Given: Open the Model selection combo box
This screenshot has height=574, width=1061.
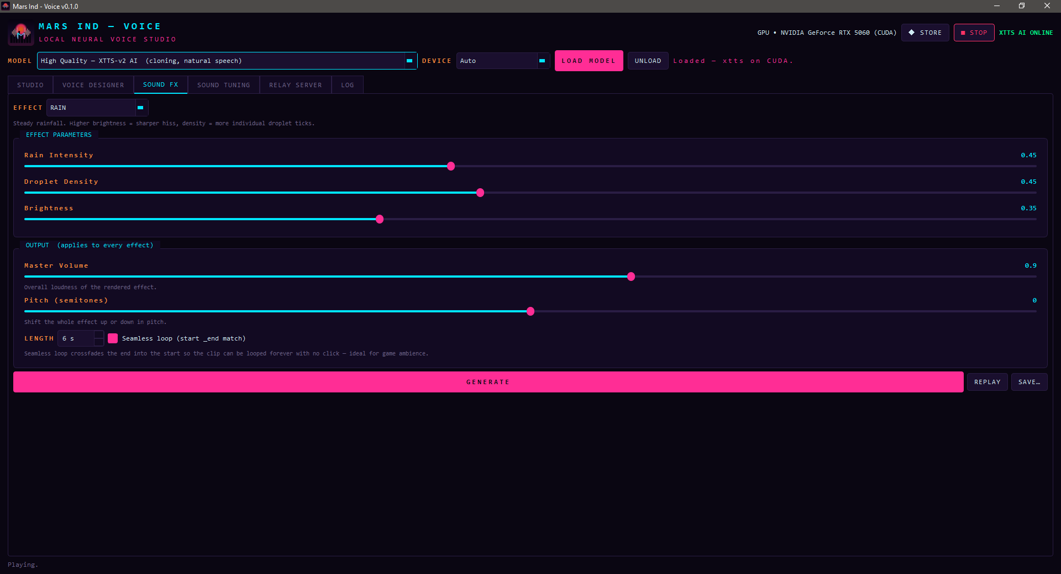Looking at the screenshot, I should click(227, 61).
